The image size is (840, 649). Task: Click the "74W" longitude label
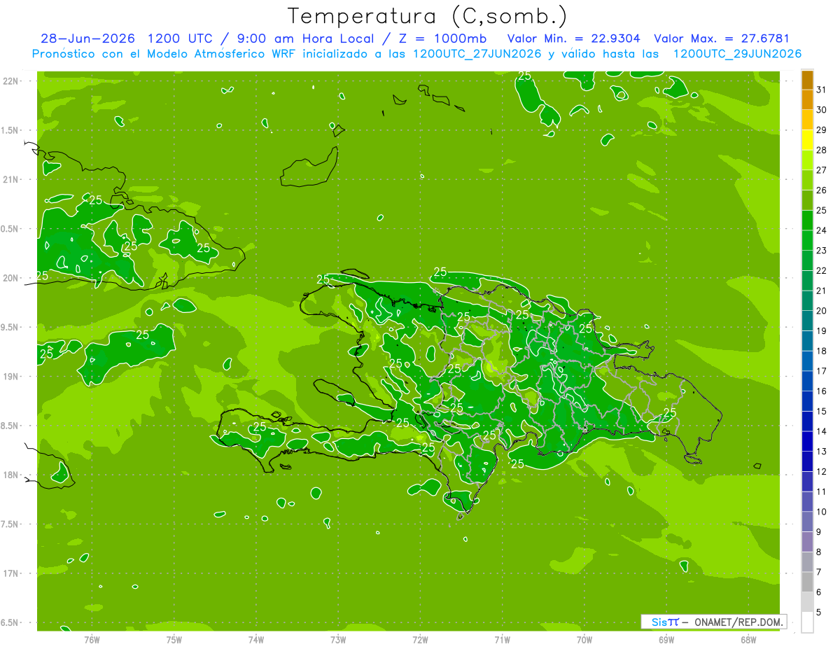click(256, 639)
